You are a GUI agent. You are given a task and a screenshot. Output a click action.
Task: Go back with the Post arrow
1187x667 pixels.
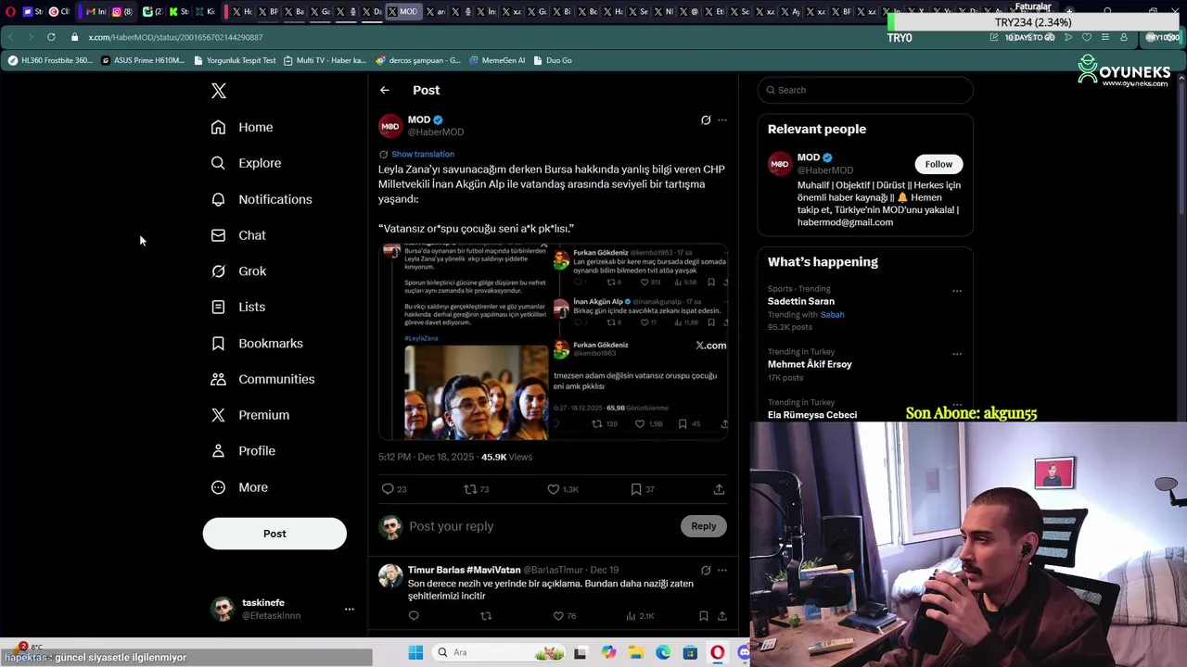pyautogui.click(x=385, y=90)
